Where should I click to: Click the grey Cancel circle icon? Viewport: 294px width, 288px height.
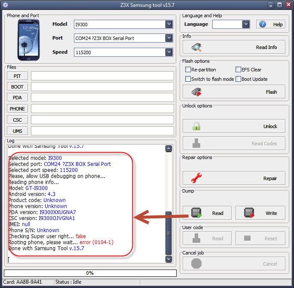point(196,263)
